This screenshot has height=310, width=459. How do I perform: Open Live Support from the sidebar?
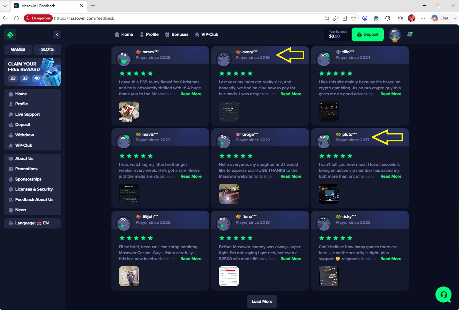pyautogui.click(x=33, y=114)
